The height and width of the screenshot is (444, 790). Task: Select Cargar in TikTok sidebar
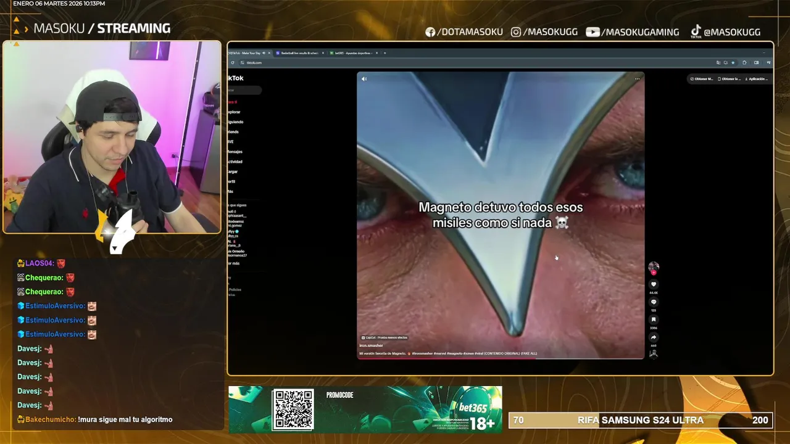point(233,171)
